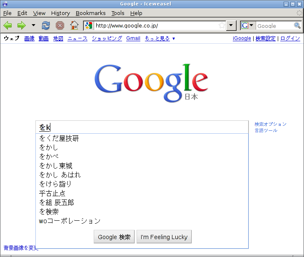The width and height of the screenshot is (304, 257).
Task: Select suggestion 乎古止点
Action: (142, 193)
